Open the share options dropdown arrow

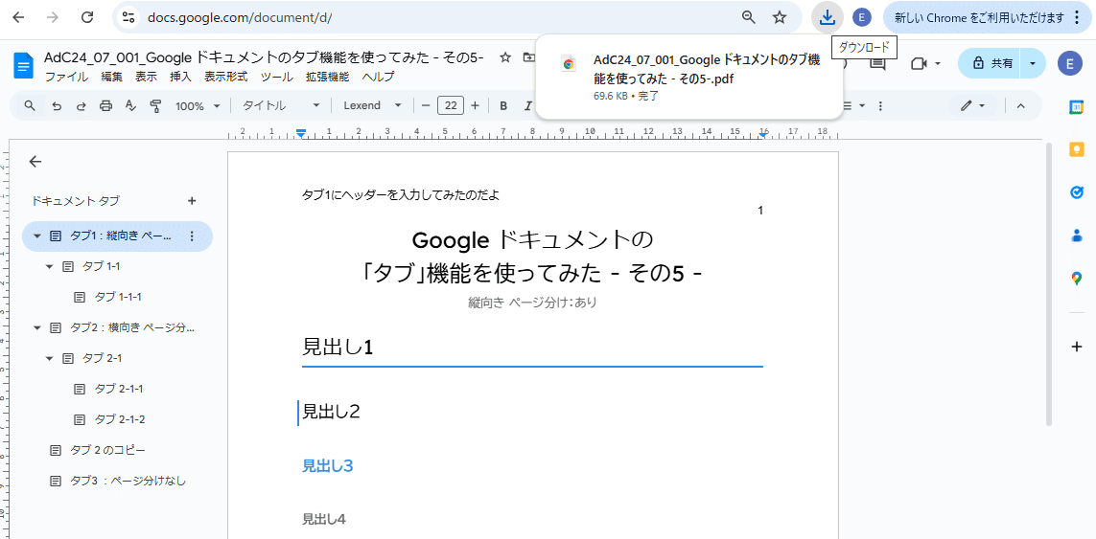click(1033, 63)
